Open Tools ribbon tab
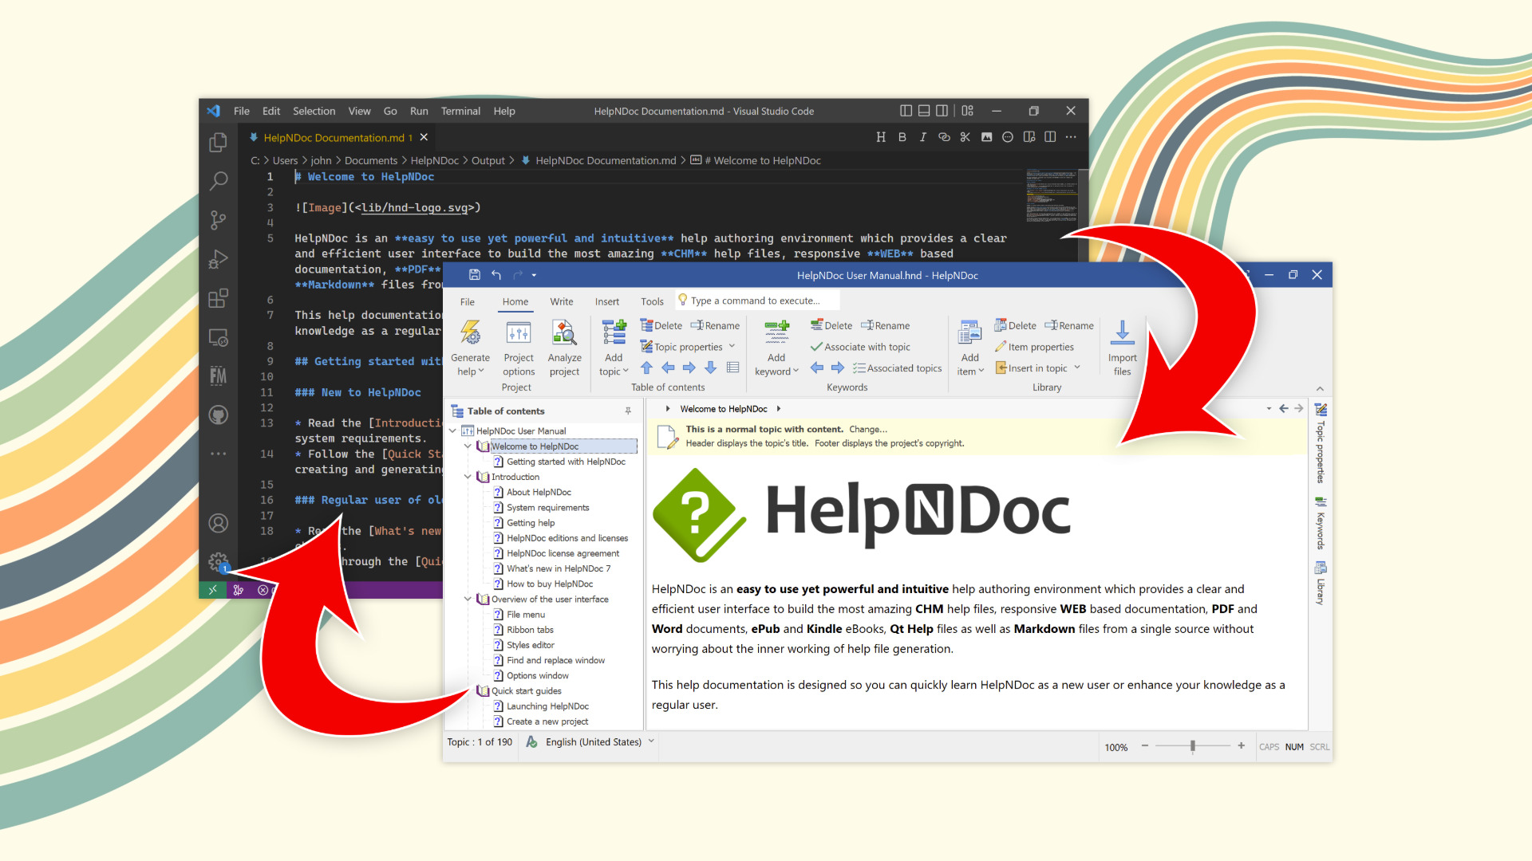The image size is (1532, 861). 652,301
